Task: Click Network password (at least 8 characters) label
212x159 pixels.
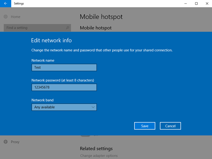Action: (x=63, y=80)
